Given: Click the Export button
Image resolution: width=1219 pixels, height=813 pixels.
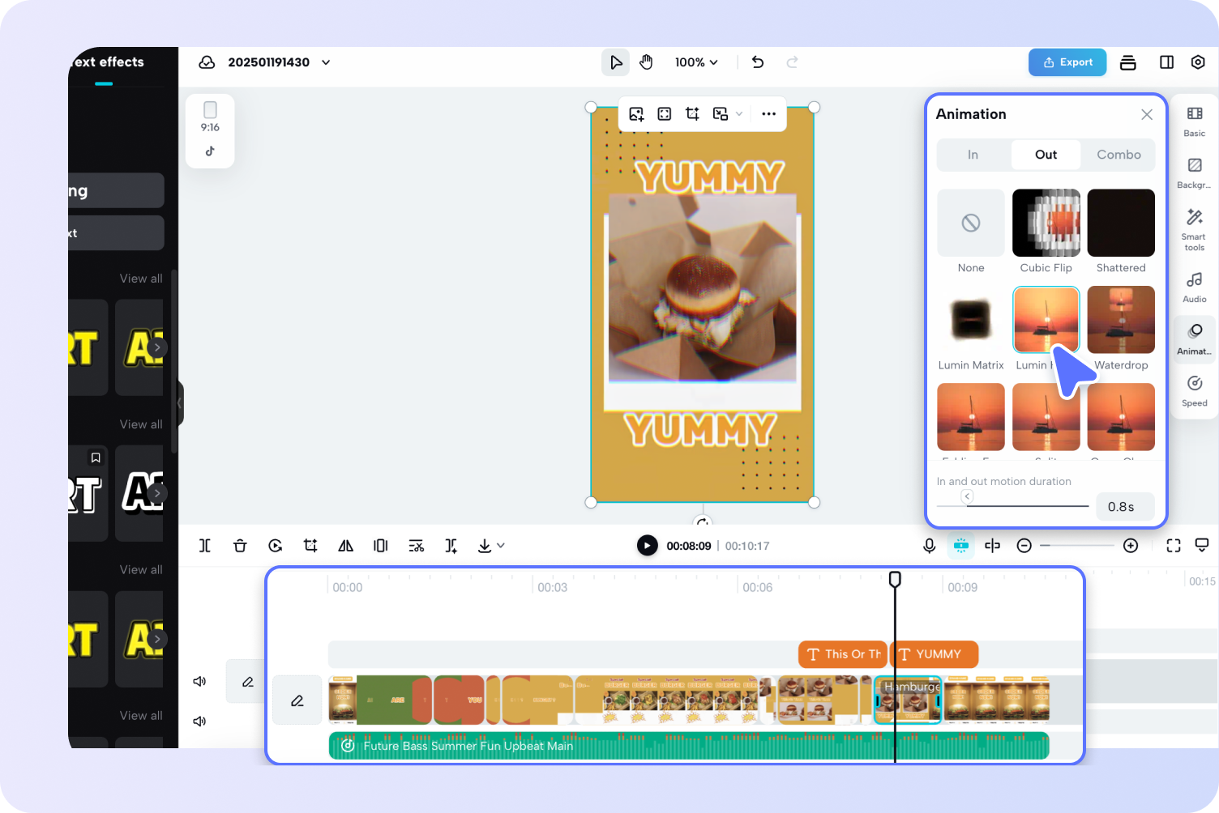Looking at the screenshot, I should coord(1067,62).
